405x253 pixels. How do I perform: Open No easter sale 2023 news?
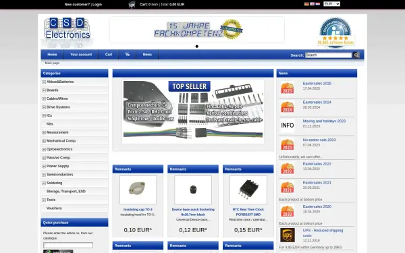coord(319,140)
